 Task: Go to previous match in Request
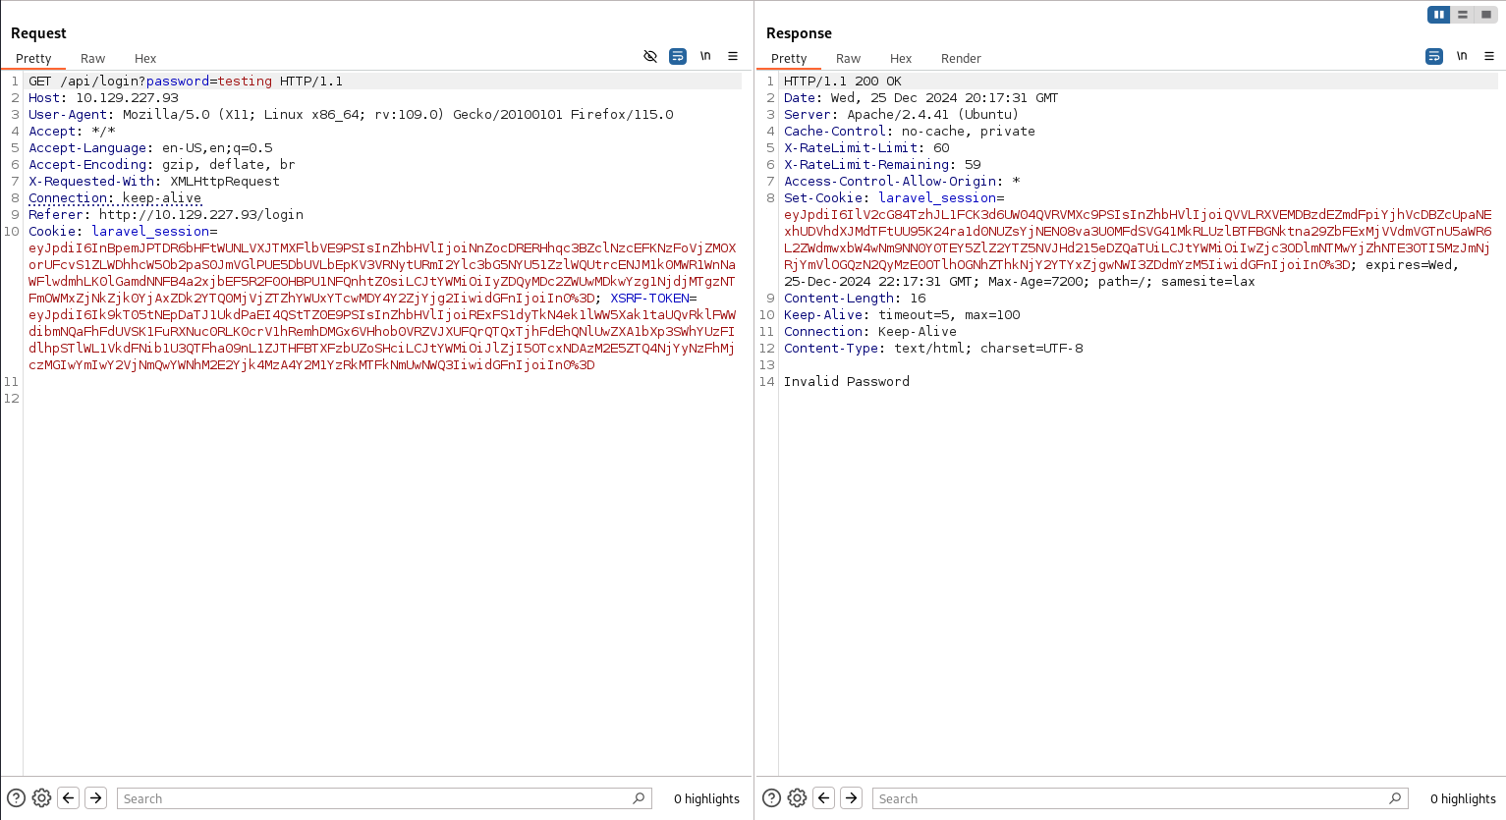(69, 798)
